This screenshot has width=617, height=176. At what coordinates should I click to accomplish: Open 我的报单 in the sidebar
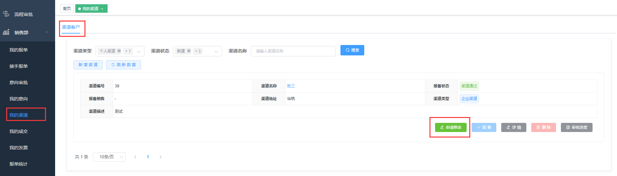click(19, 50)
